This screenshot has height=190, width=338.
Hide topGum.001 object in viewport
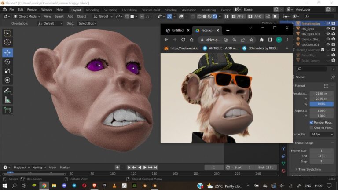(328, 44)
